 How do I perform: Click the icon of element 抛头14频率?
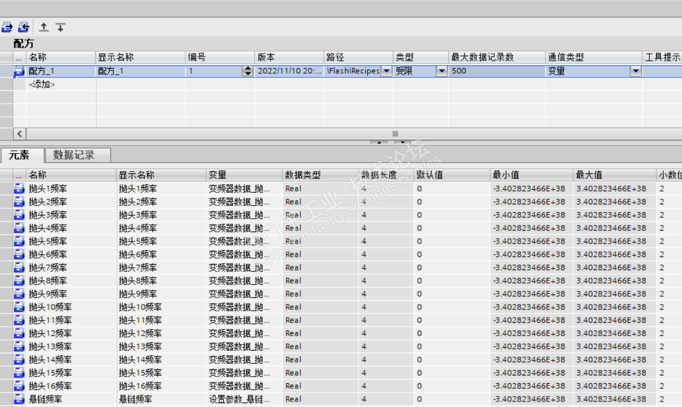point(19,359)
